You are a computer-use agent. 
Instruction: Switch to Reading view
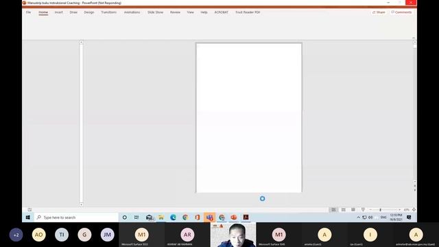(x=353, y=209)
